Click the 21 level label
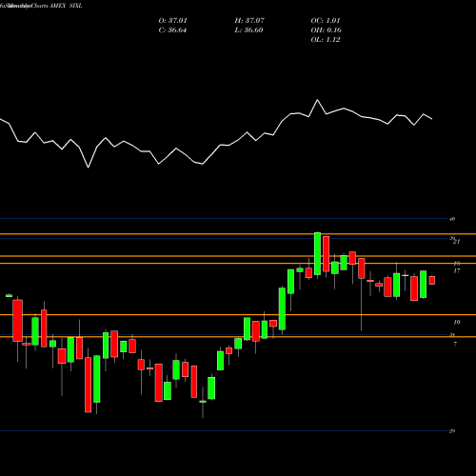Screen dimensions: 476x476 coord(457,242)
